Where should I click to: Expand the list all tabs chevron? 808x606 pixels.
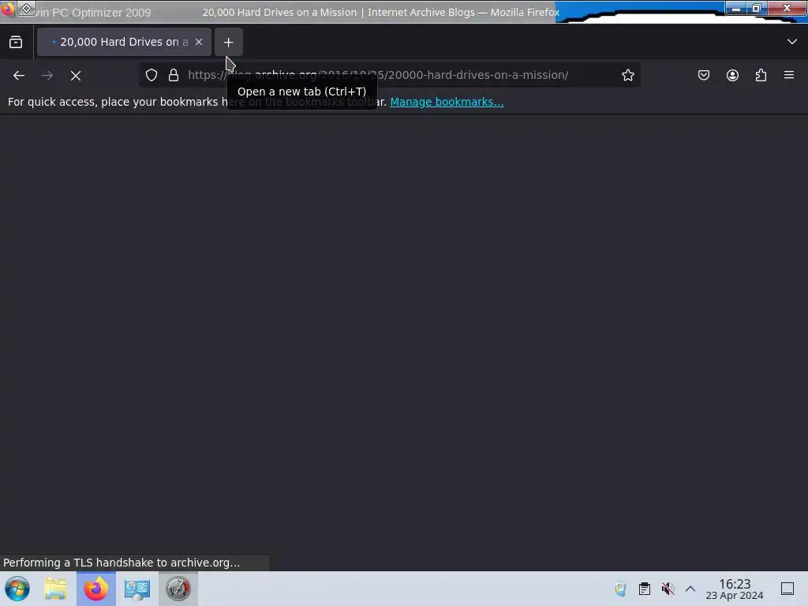click(792, 42)
